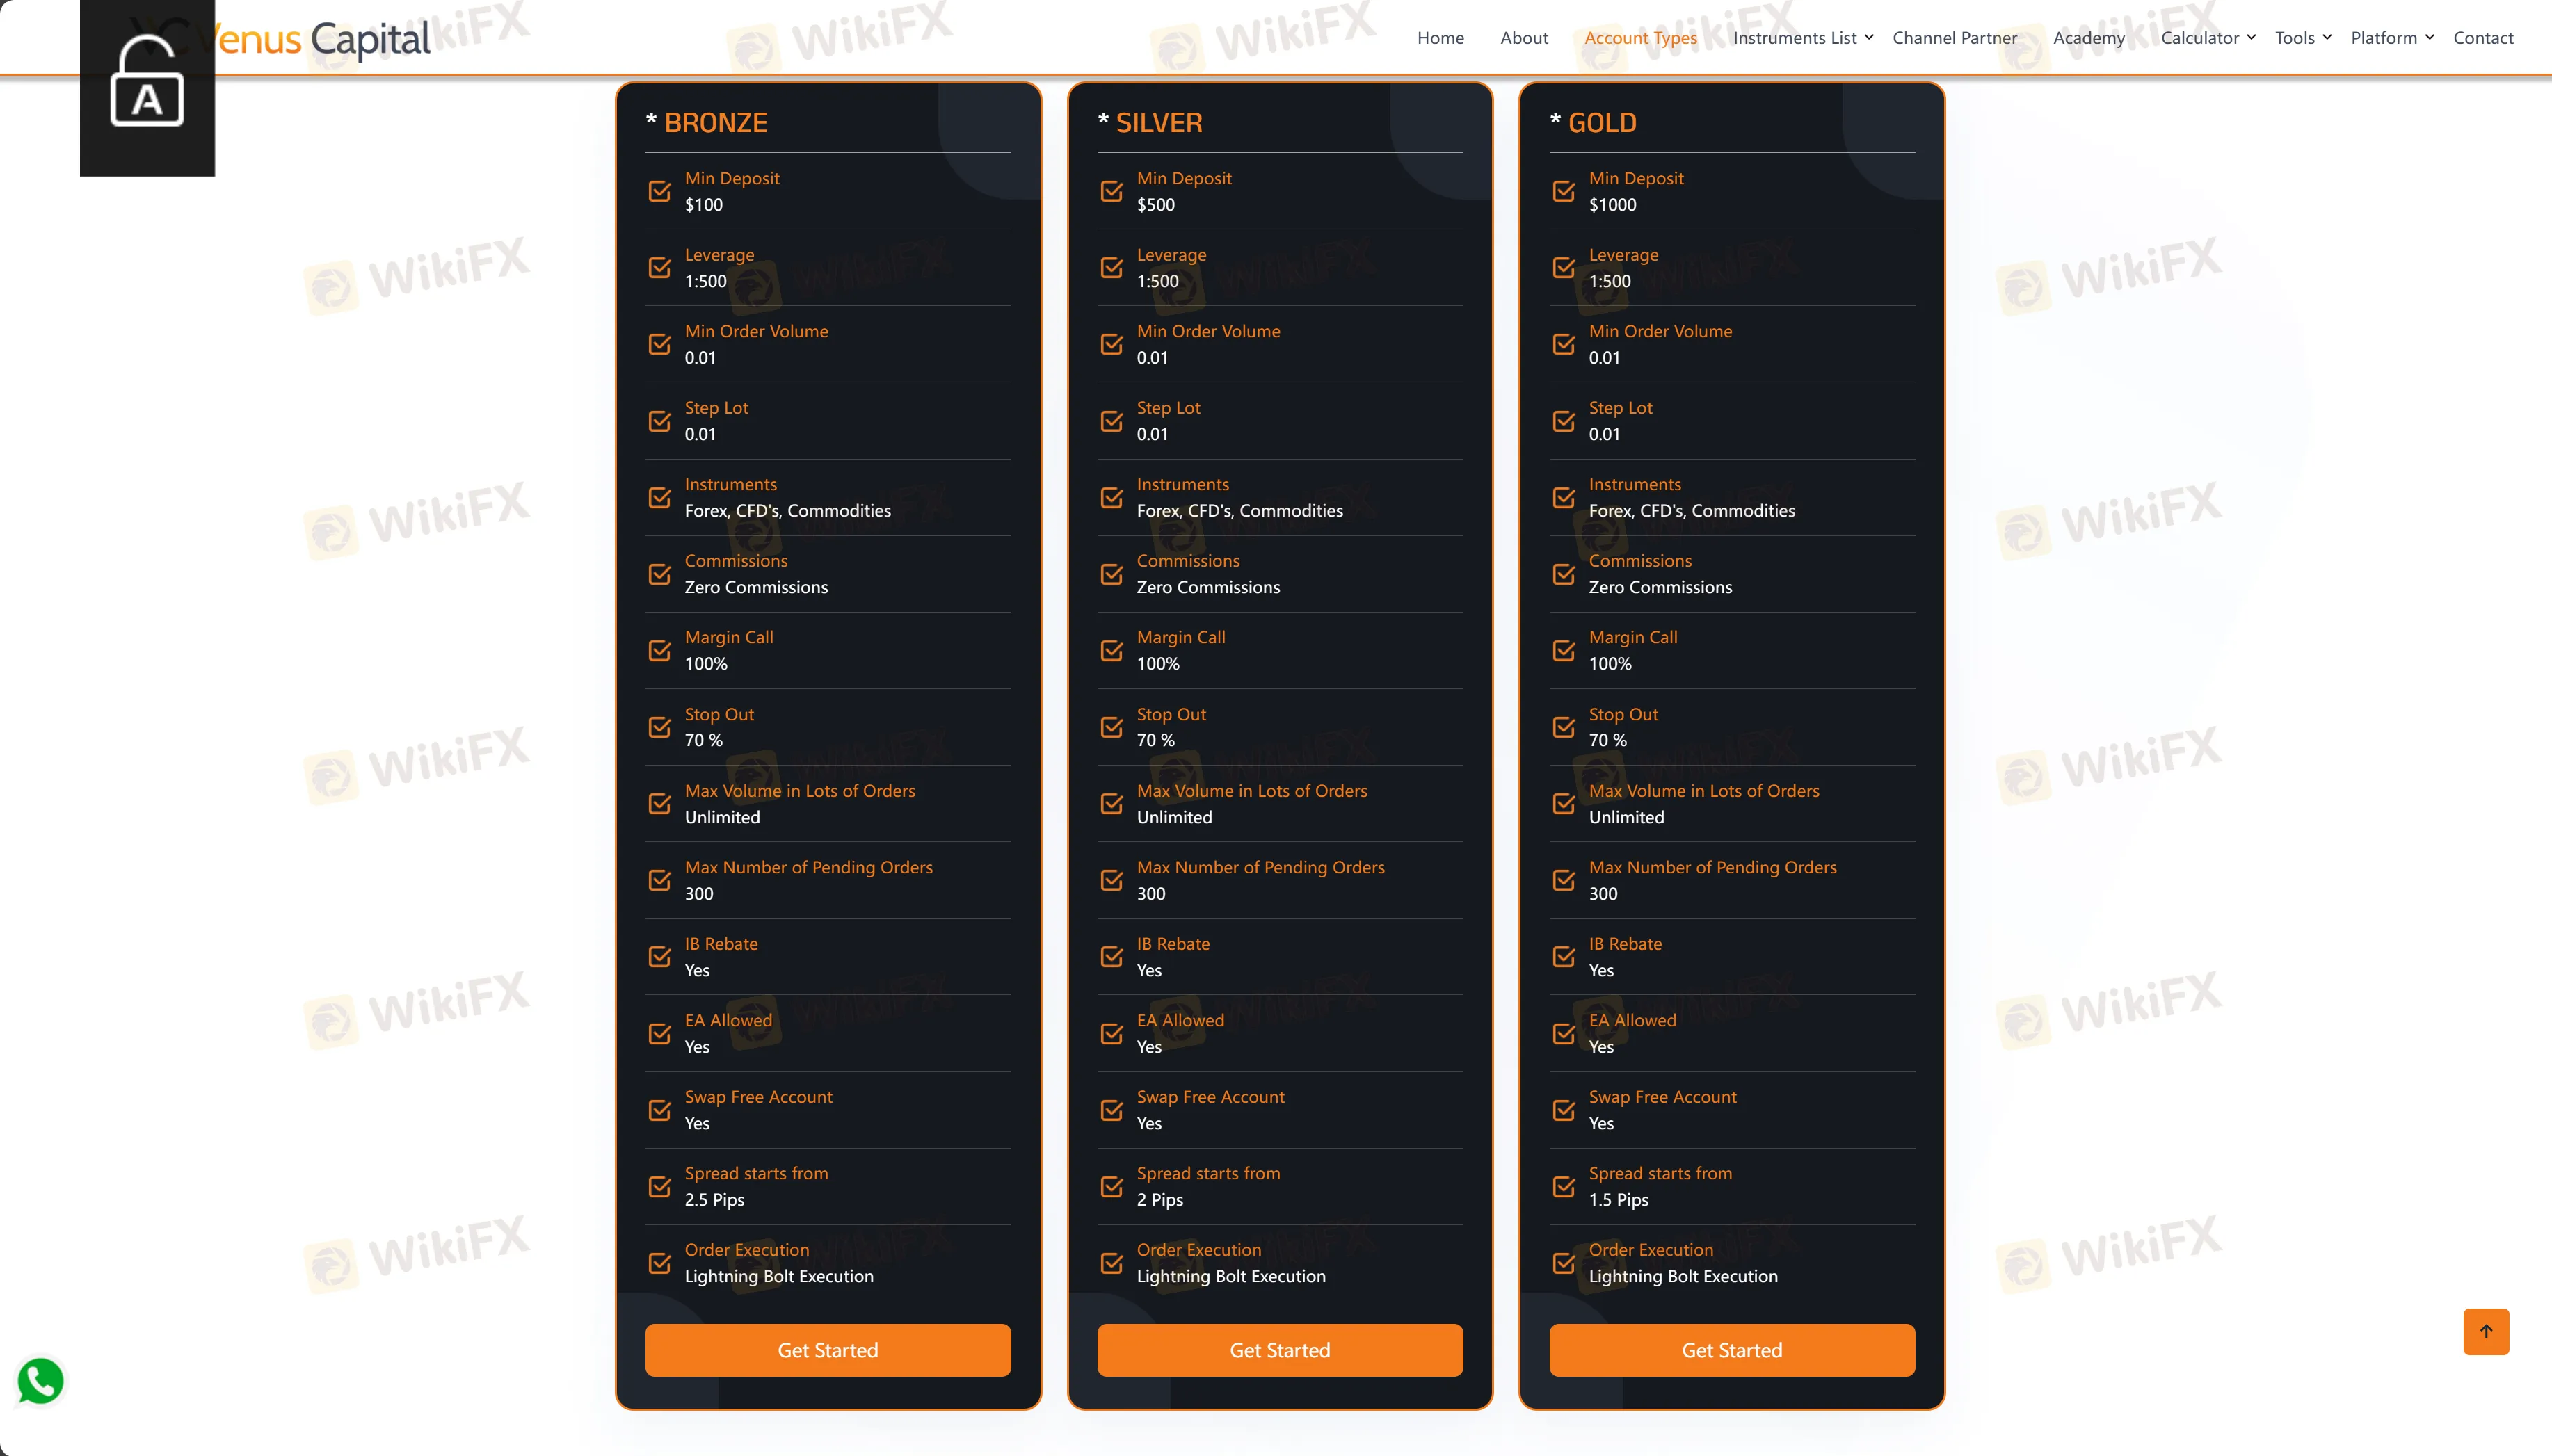Toggle IB Rebate option in Silver account

(x=1112, y=957)
